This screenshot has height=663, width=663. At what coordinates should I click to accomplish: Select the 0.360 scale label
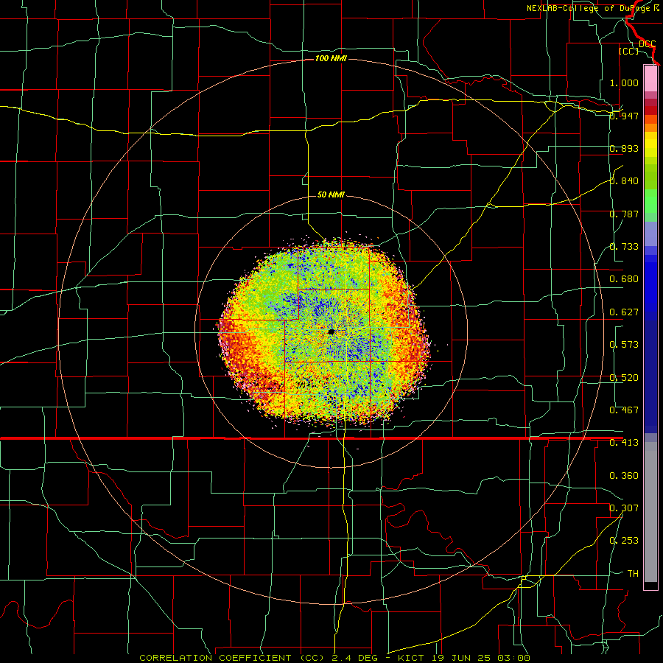tap(624, 476)
